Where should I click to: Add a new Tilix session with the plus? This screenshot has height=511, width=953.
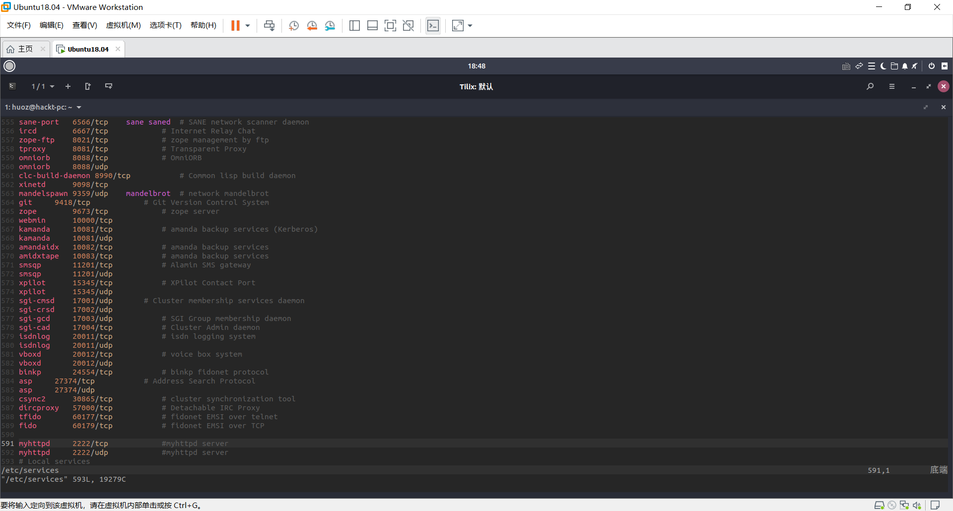coord(68,86)
